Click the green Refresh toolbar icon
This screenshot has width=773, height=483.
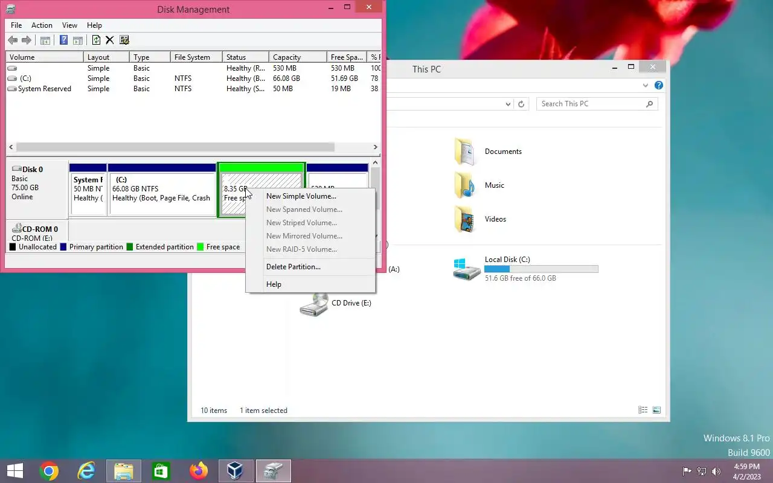tap(96, 40)
